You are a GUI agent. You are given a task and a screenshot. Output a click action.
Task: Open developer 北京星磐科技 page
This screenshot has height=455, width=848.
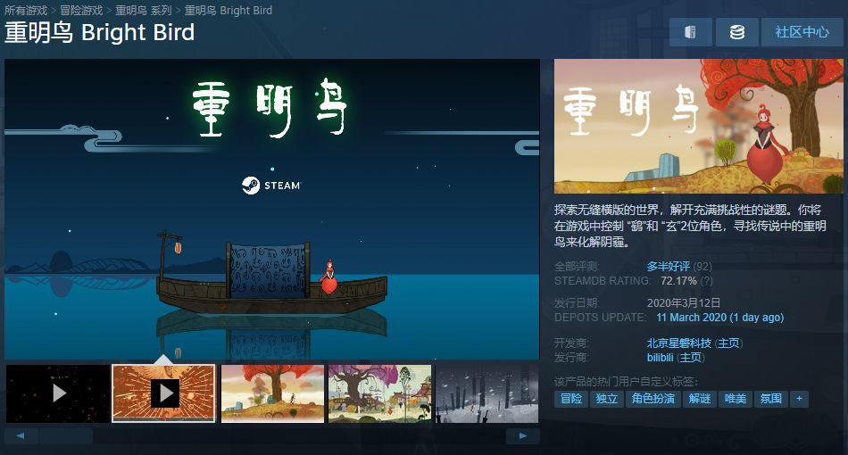coord(678,343)
